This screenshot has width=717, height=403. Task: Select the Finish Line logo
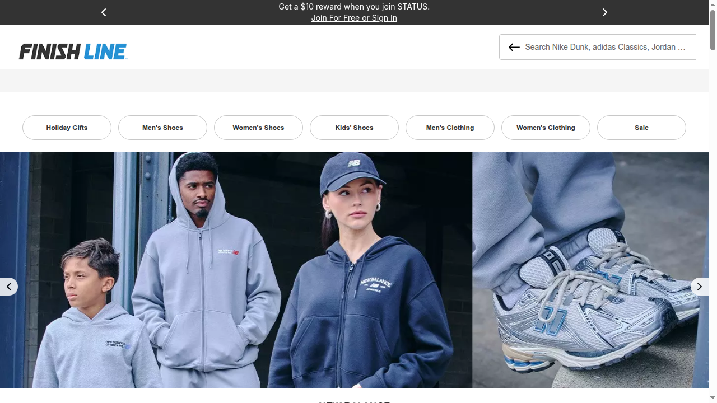pos(73,51)
